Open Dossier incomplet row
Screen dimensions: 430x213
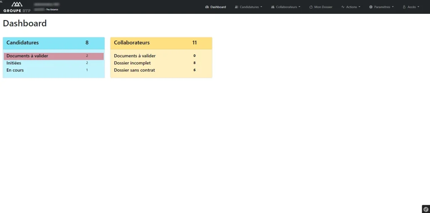(x=161, y=63)
